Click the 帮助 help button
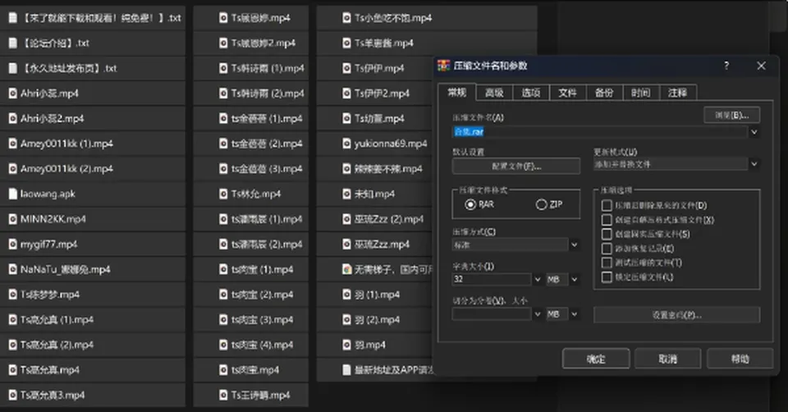788x412 pixels. point(740,359)
